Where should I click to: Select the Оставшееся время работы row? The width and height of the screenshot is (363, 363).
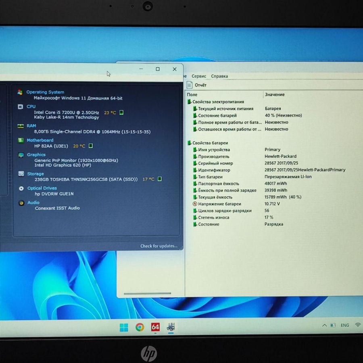point(241,129)
